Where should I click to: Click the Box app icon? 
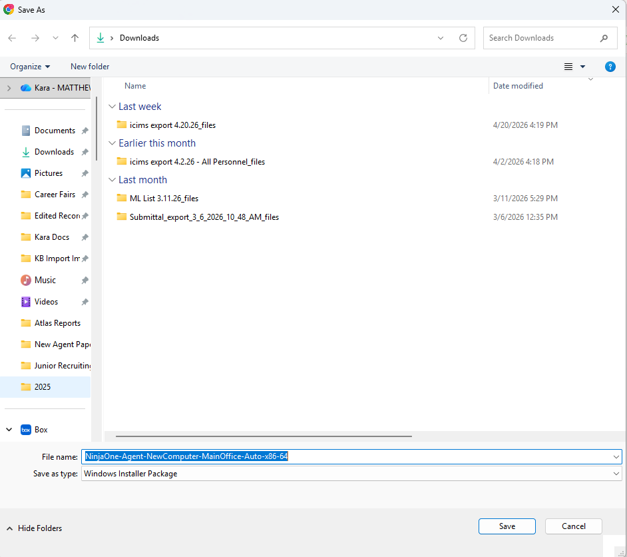click(x=25, y=430)
